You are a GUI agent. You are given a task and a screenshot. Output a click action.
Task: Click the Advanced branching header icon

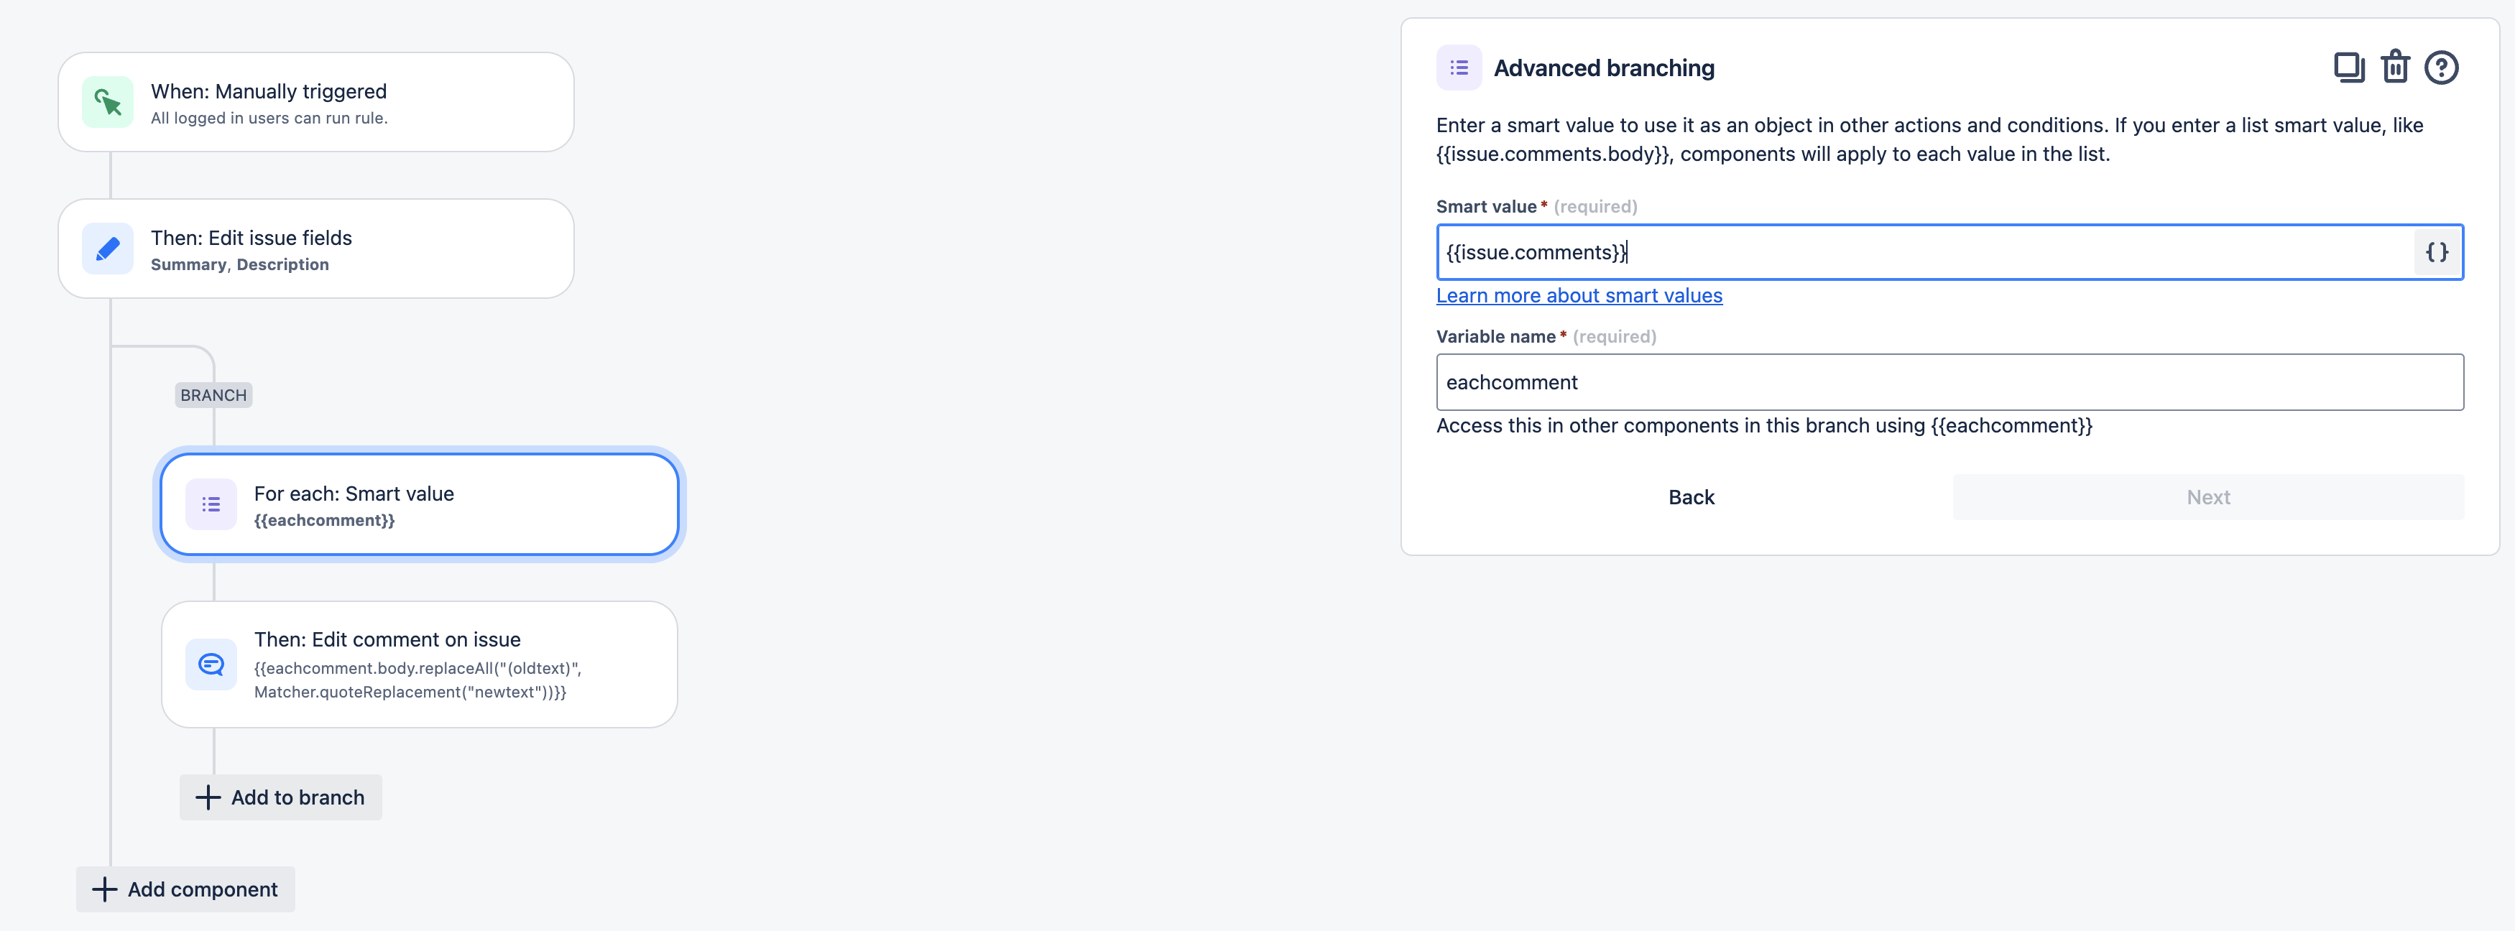1459,68
